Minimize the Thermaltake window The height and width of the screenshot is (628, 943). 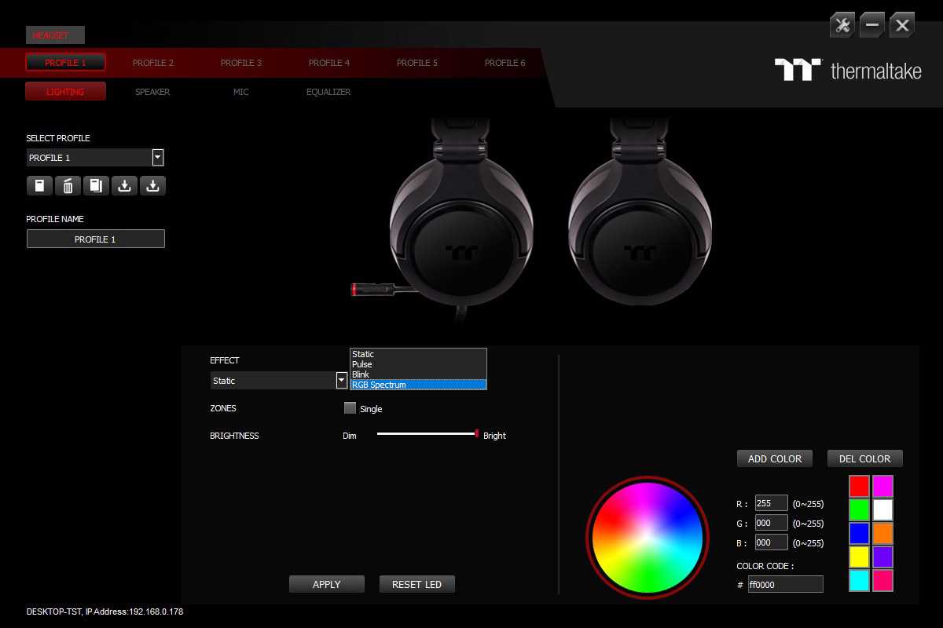tap(872, 25)
